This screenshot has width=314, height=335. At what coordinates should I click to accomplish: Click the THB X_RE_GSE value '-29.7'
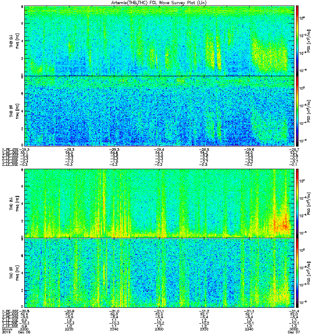(294, 149)
